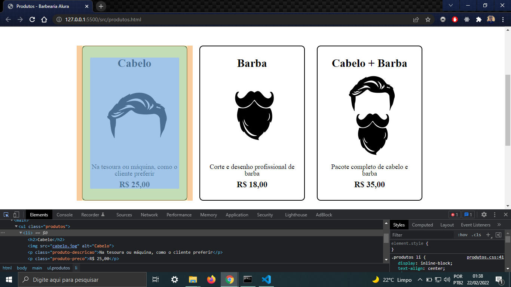The width and height of the screenshot is (511, 287).
Task: Add a new style rule plus icon
Action: pyautogui.click(x=488, y=235)
